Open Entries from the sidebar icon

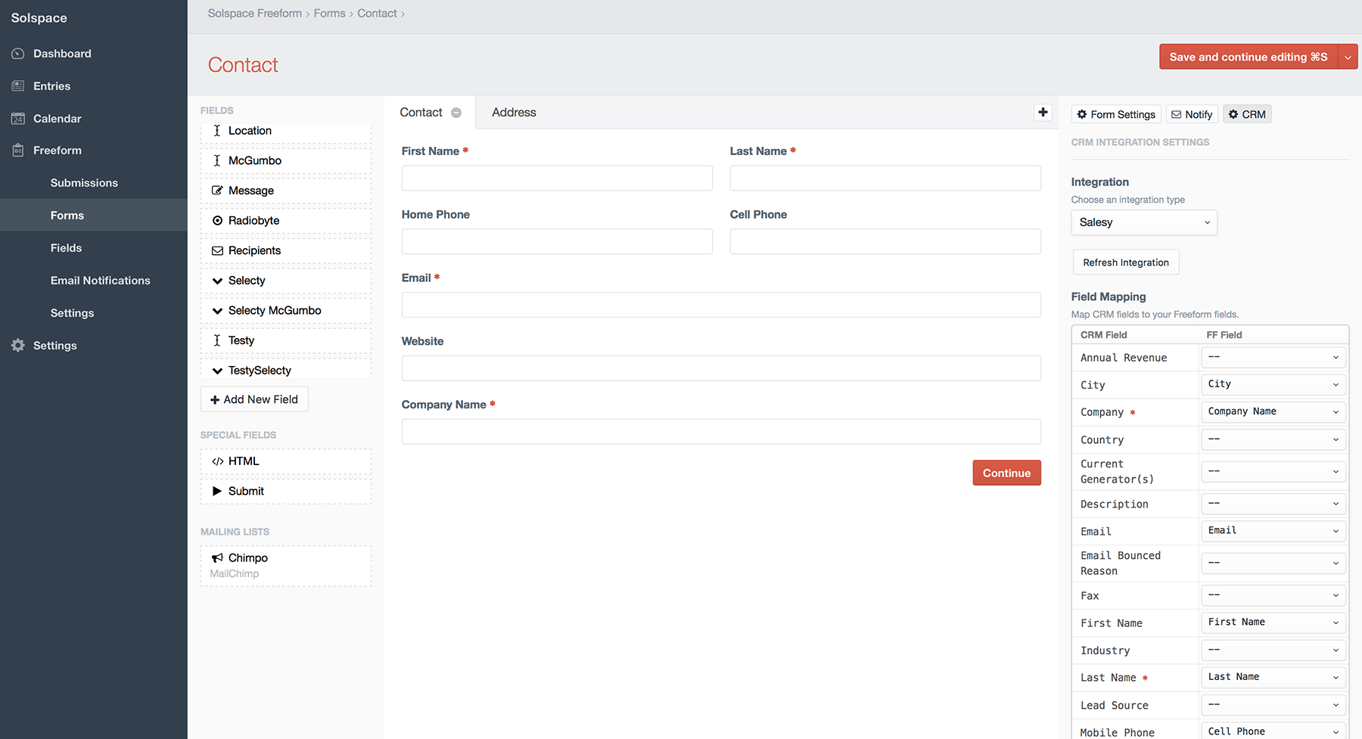point(17,85)
